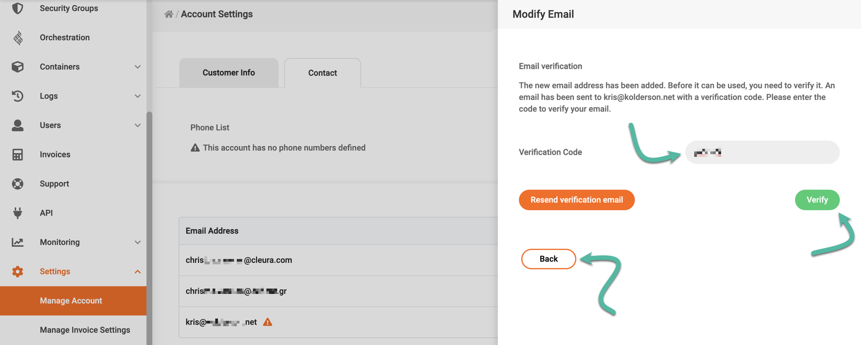Open the Settings gear icon
Viewport: 861px width, 345px height.
[17, 271]
